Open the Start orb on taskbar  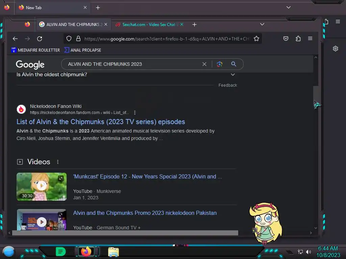[x=8, y=252]
